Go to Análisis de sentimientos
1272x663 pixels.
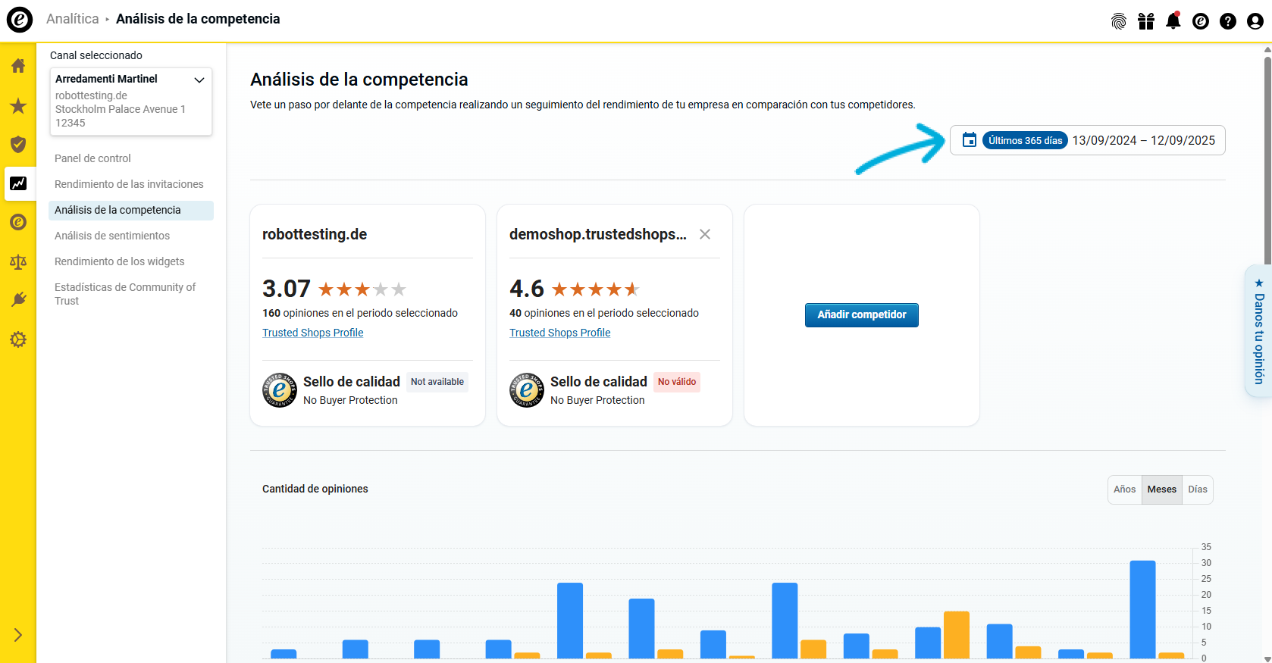(x=112, y=236)
